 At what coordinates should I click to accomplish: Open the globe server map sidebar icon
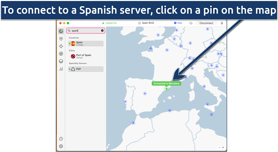click(61, 31)
